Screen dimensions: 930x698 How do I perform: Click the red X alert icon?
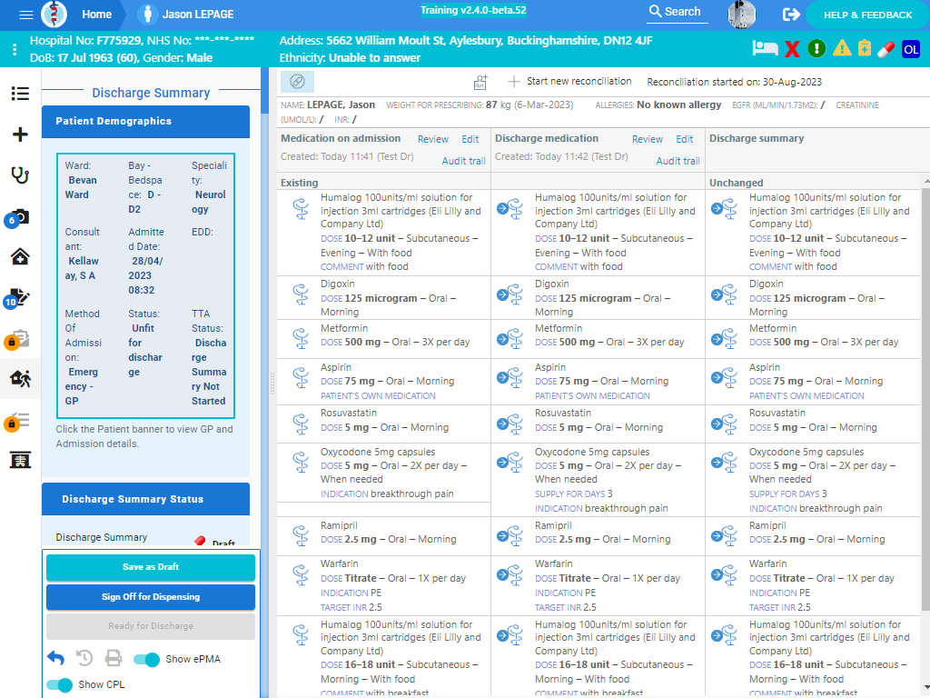click(792, 49)
